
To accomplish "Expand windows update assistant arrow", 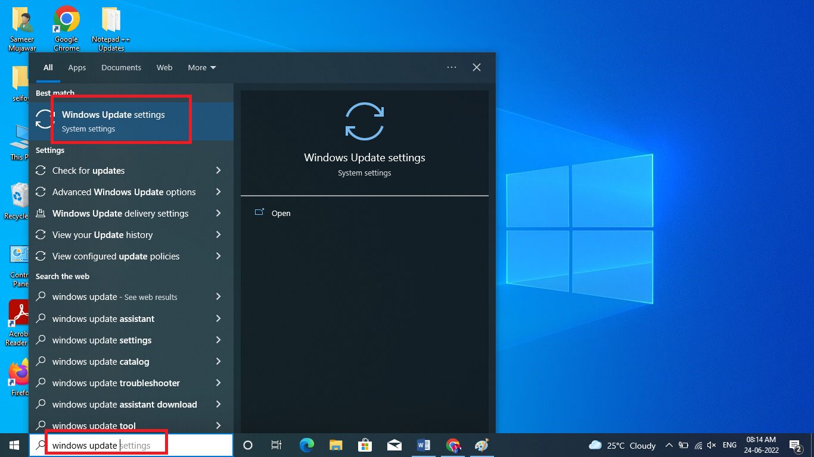I will click(x=219, y=319).
